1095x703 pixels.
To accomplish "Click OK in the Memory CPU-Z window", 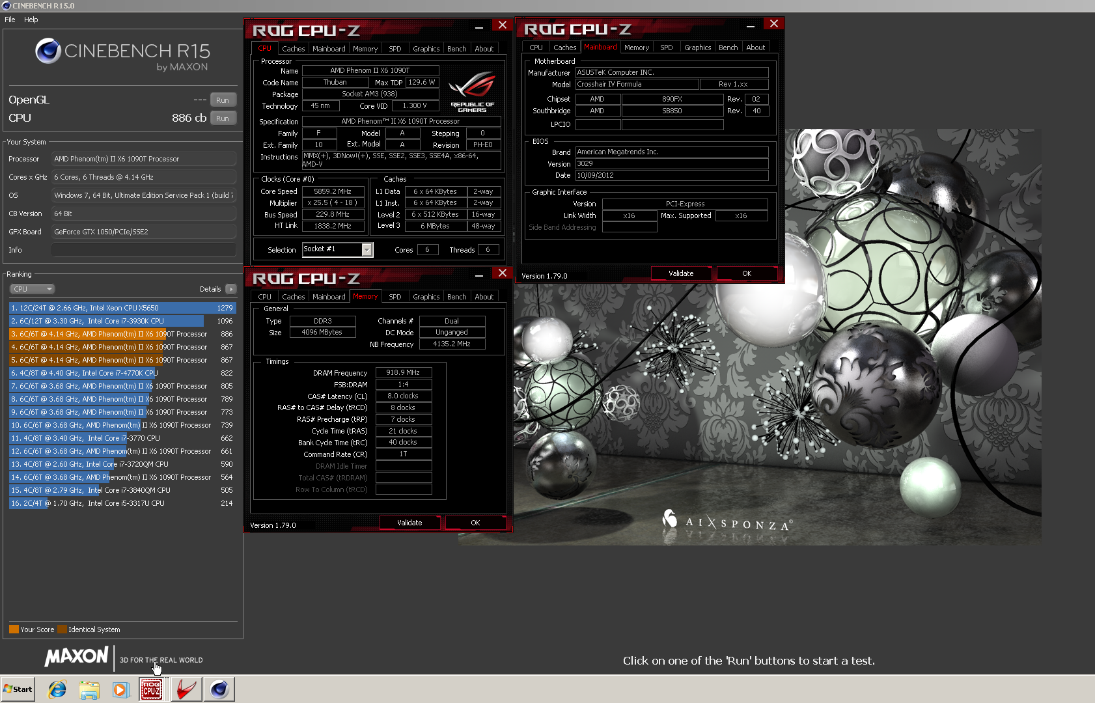I will [x=475, y=523].
